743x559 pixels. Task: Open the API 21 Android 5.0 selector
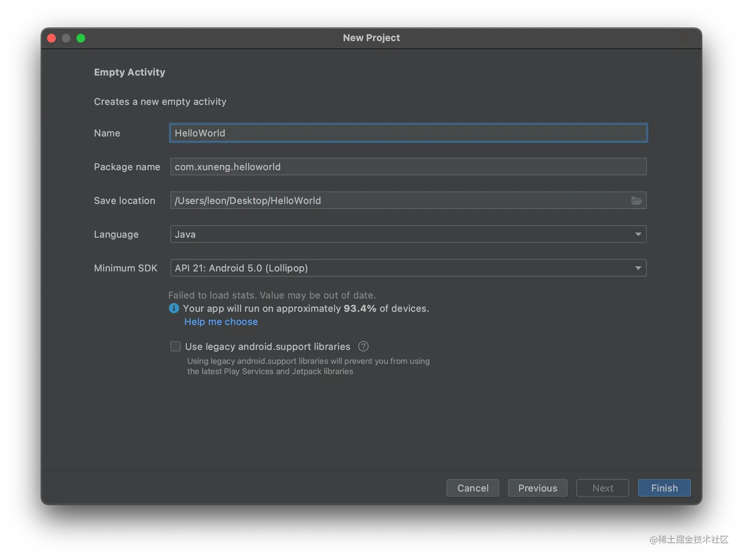click(408, 268)
